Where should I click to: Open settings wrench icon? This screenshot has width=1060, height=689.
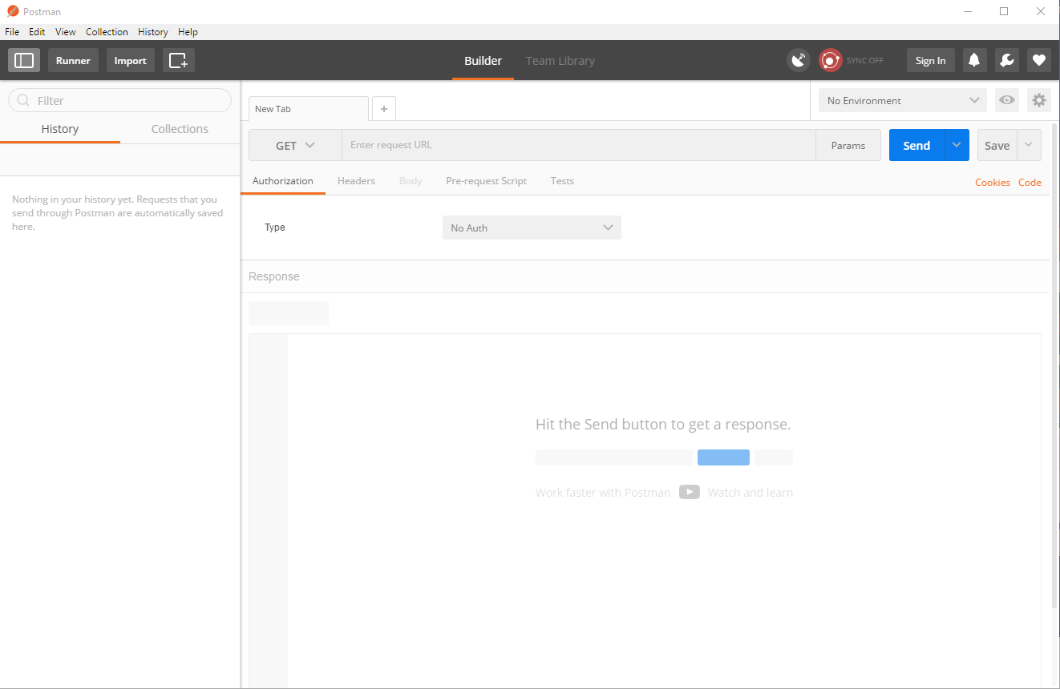point(1007,60)
